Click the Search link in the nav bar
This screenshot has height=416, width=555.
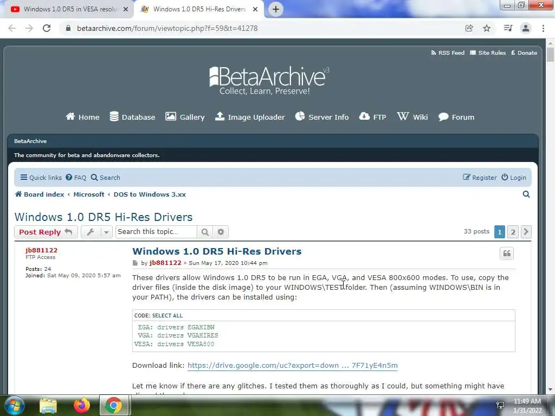click(106, 178)
